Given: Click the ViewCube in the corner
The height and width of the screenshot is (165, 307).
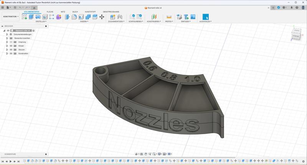Looking at the screenshot, I should (x=296, y=35).
